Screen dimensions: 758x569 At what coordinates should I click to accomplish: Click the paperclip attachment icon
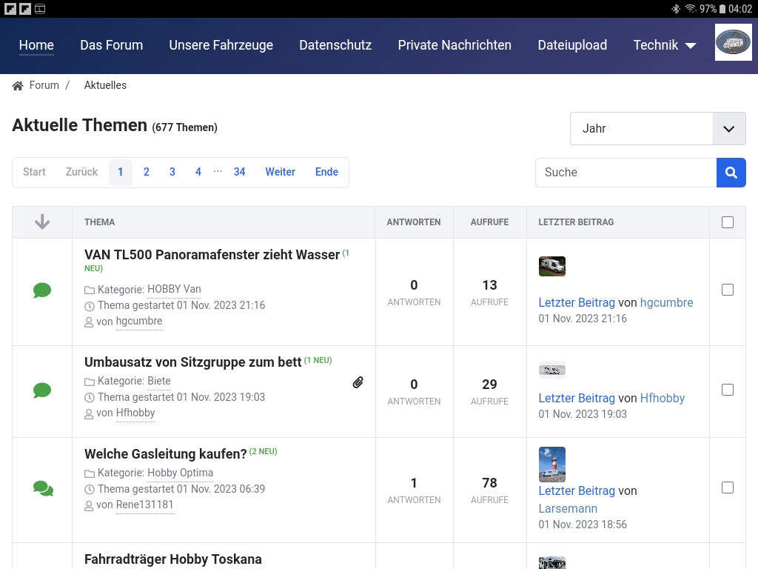pos(358,382)
